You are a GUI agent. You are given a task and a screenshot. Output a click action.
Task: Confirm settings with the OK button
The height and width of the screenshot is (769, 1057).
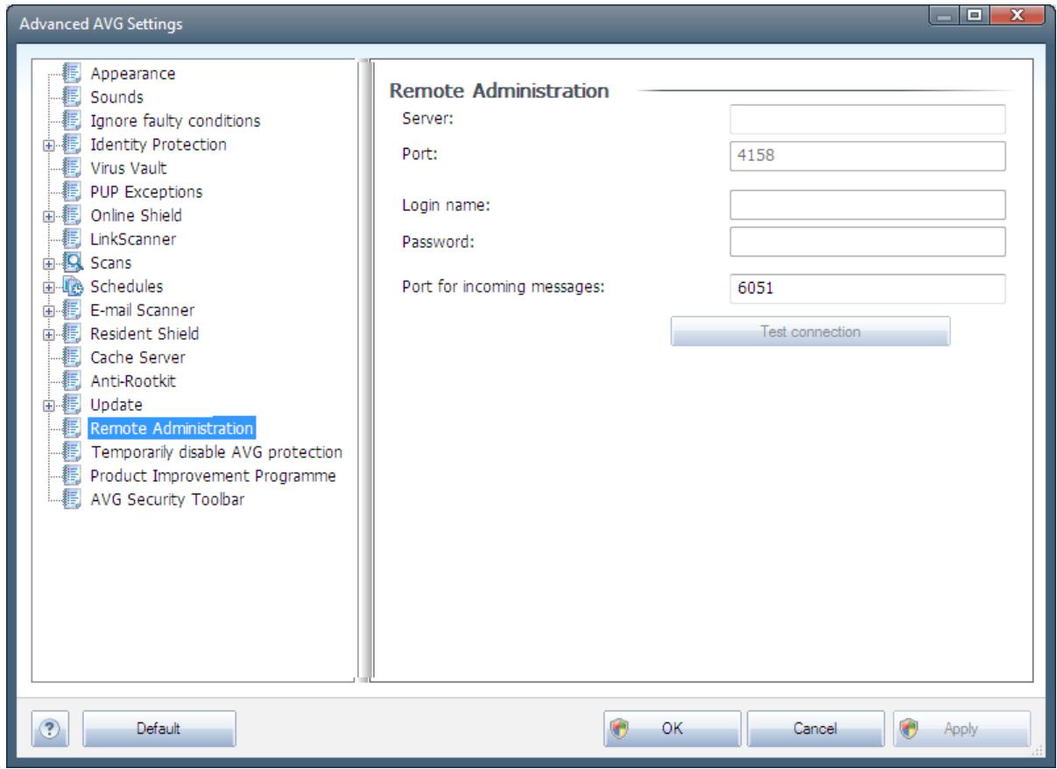[x=672, y=728]
